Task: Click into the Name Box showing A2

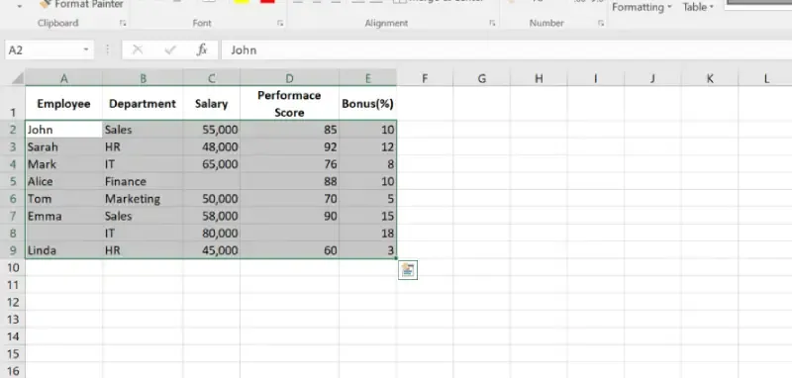Action: (43, 49)
